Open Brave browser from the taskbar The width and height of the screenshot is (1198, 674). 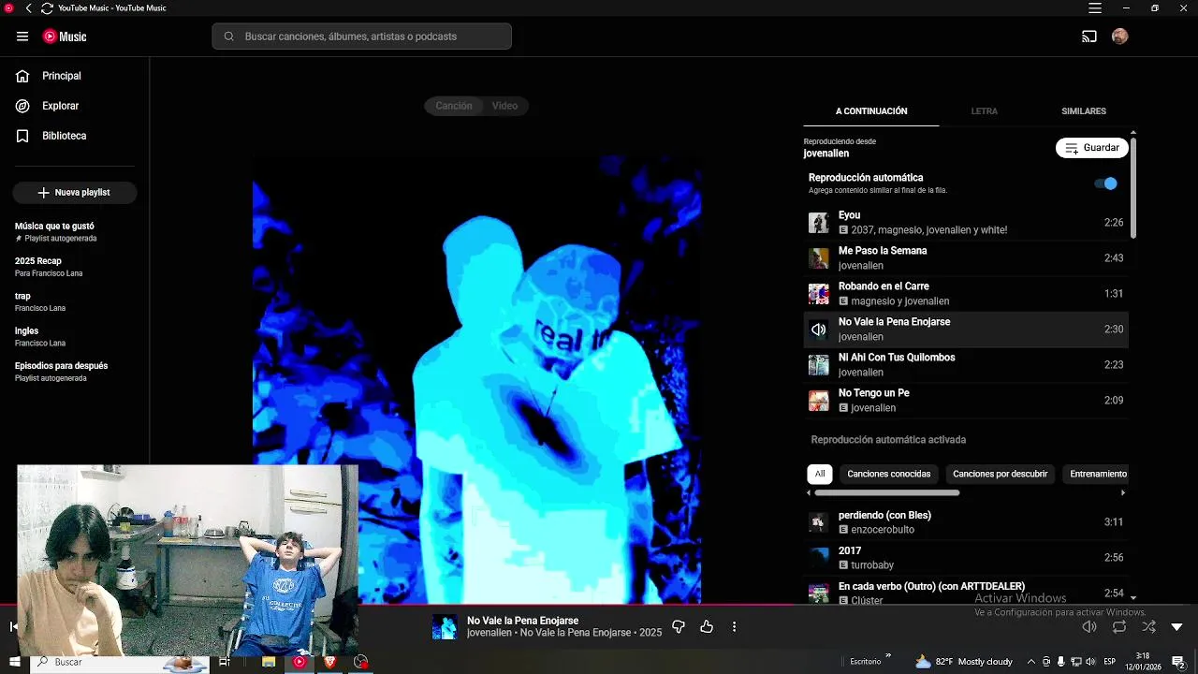329,662
